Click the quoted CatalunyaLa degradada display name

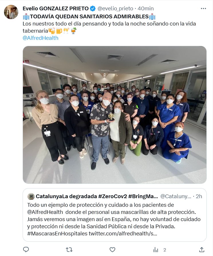[97, 196]
